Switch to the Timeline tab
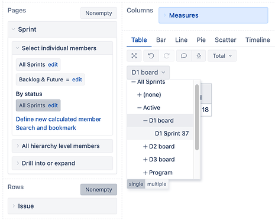The height and width of the screenshot is (221, 275). pos(258,40)
